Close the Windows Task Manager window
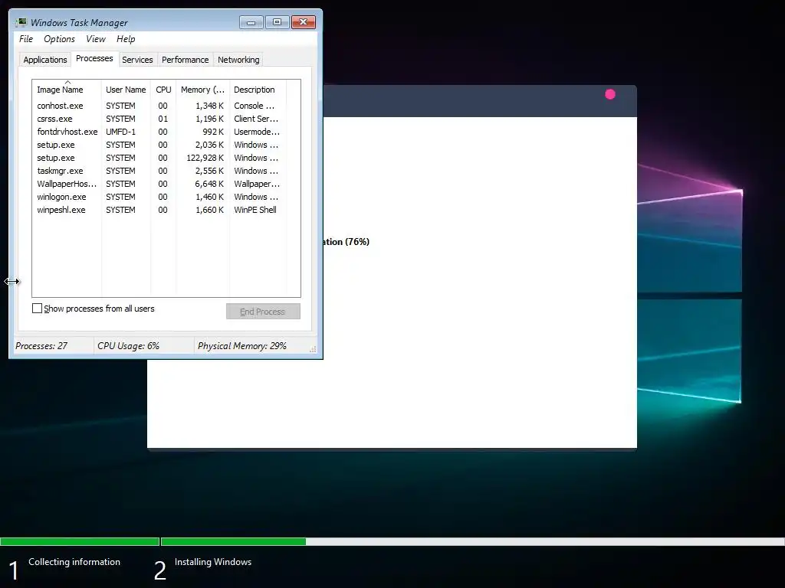Viewport: 785px width, 588px height. tap(304, 22)
